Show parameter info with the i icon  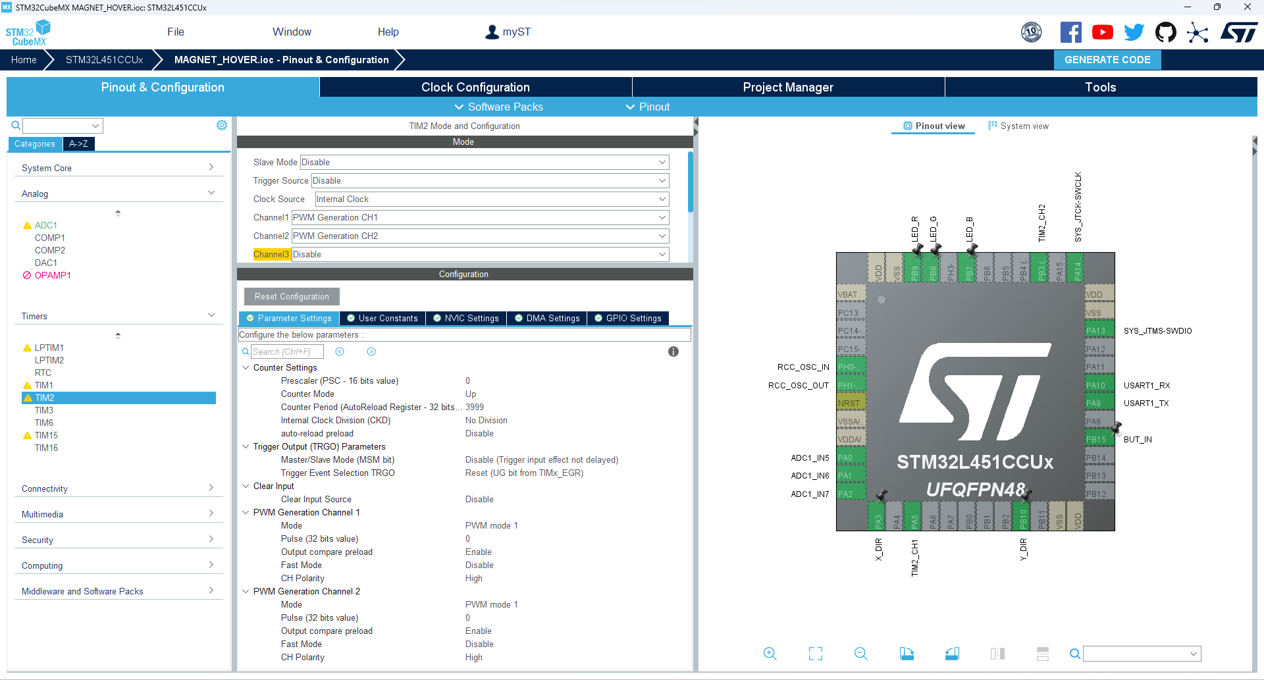(x=673, y=352)
